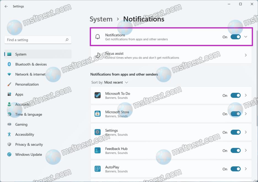
Task: Click the AutoPlay app icon
Action: point(98,169)
